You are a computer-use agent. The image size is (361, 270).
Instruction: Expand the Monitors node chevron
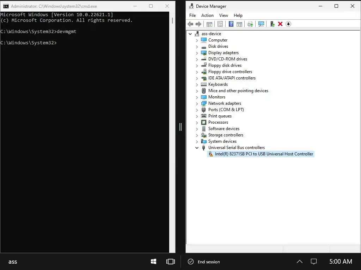pyautogui.click(x=197, y=97)
